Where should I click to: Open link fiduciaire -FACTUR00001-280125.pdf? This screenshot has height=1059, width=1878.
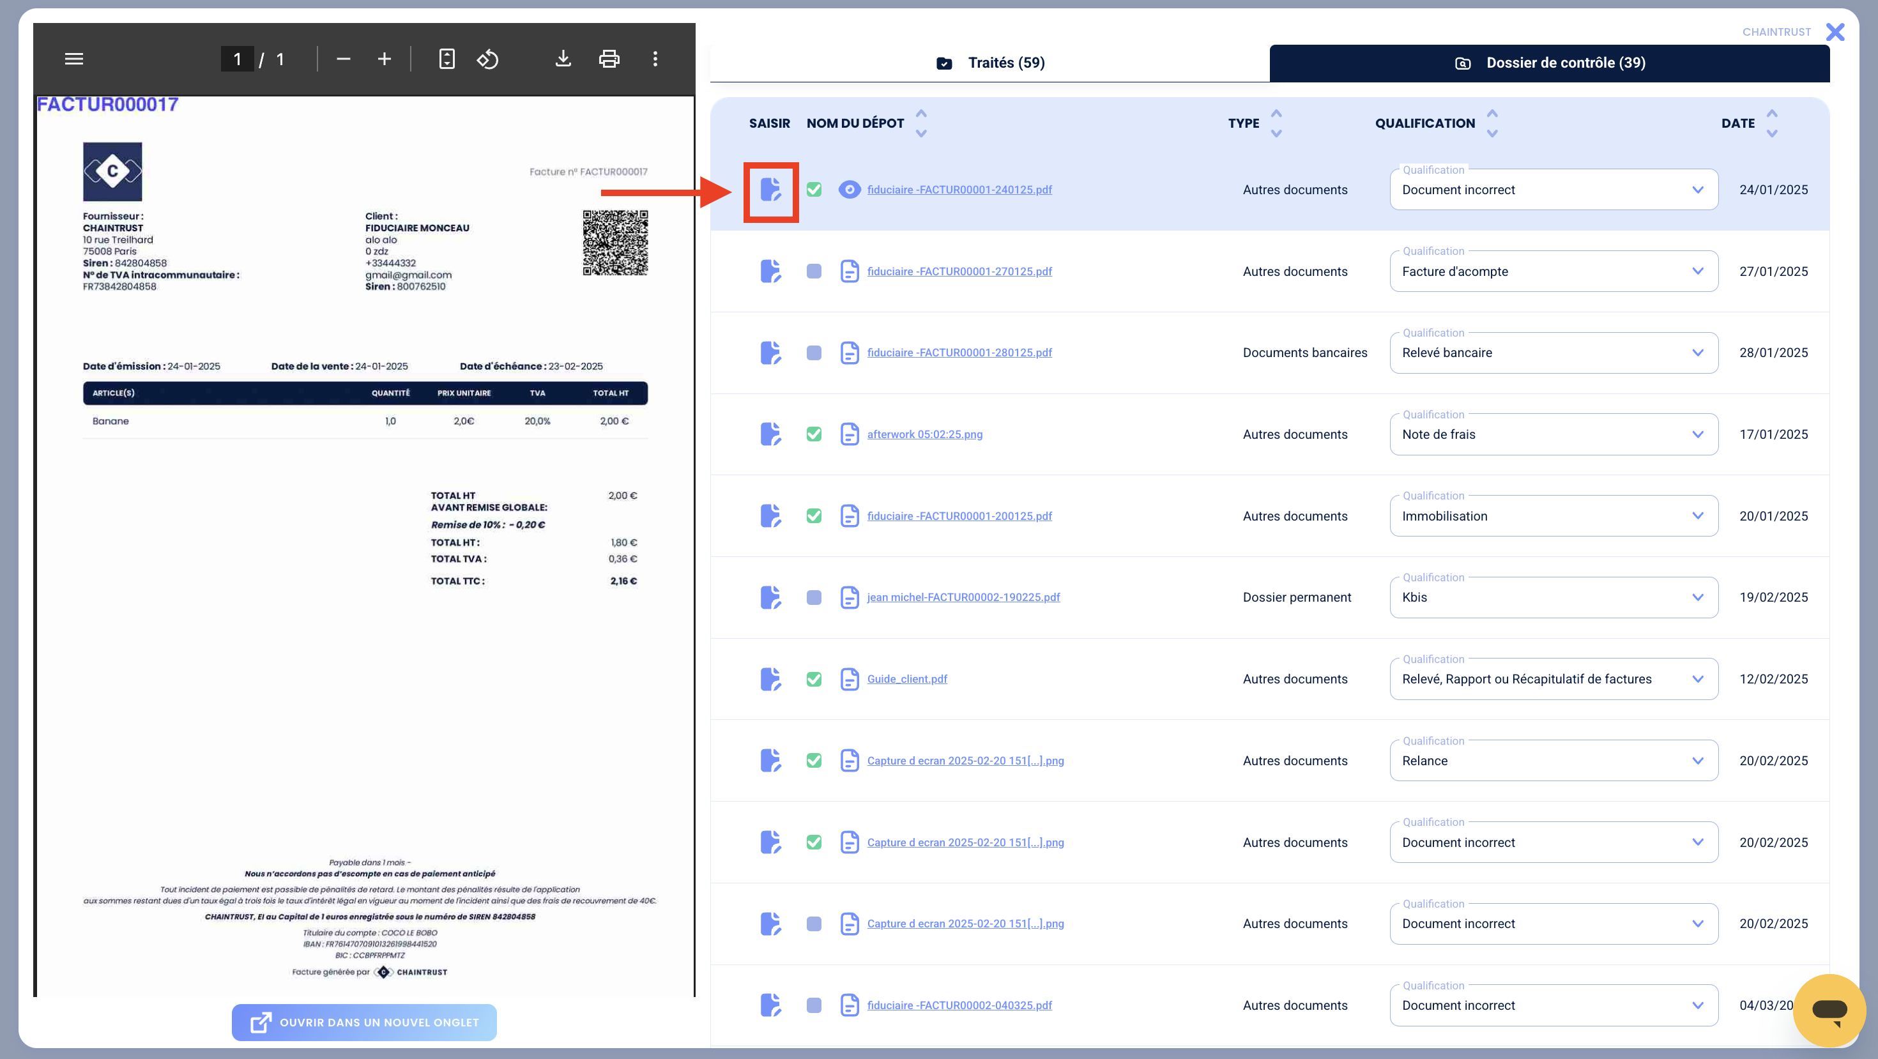click(x=959, y=353)
